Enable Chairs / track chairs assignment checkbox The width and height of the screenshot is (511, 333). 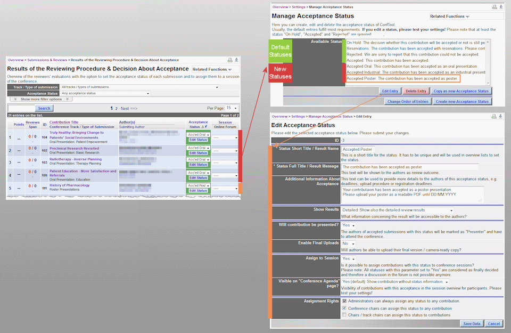click(344, 315)
